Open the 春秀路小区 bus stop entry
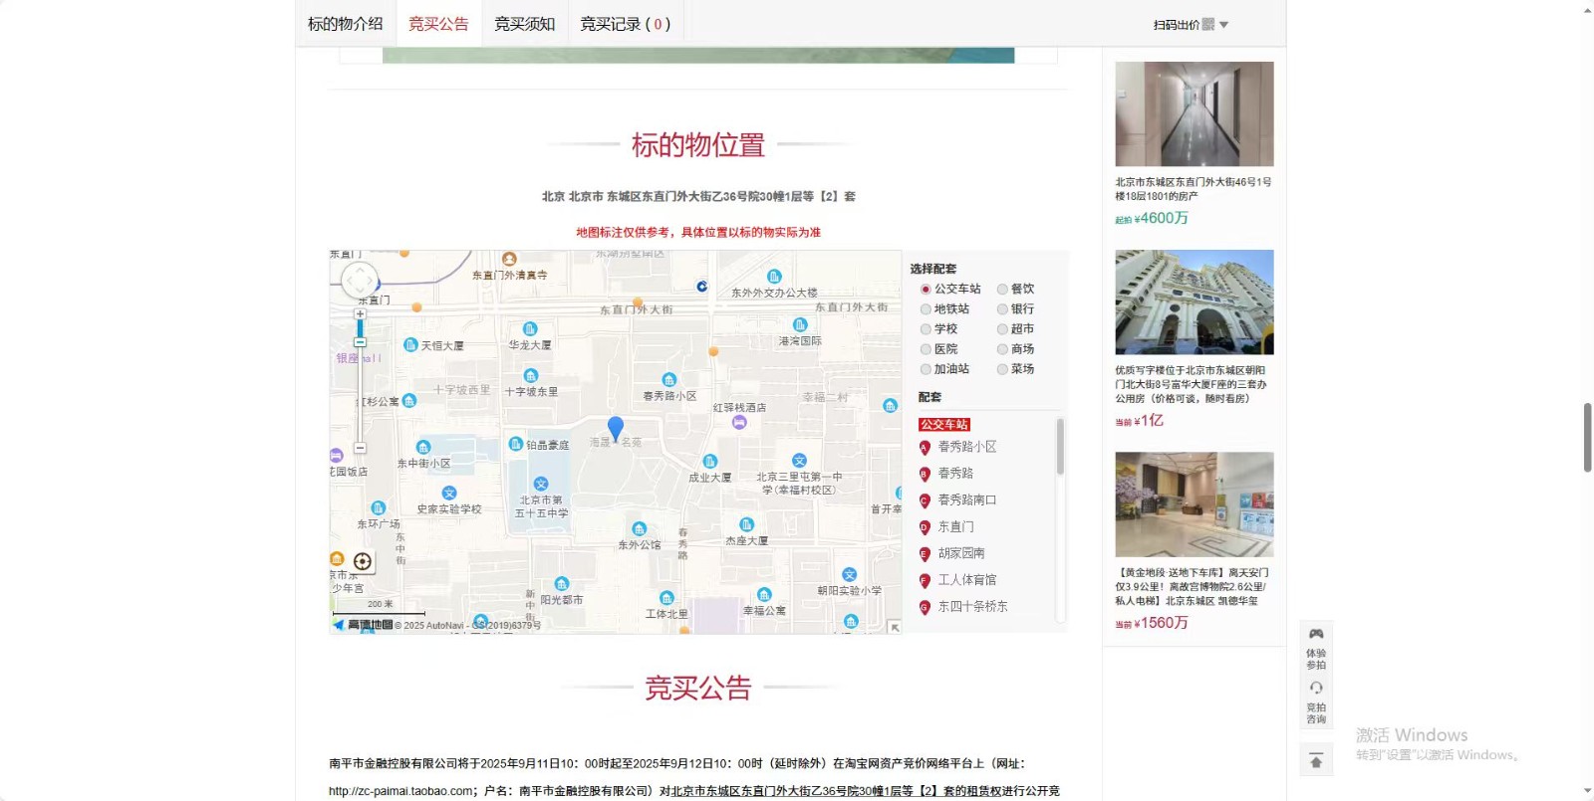The width and height of the screenshot is (1594, 801). click(966, 448)
